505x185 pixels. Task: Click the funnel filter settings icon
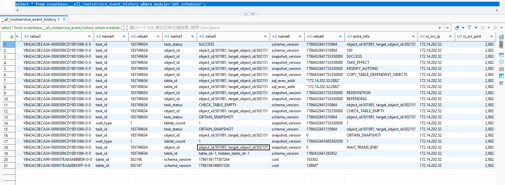469,28
